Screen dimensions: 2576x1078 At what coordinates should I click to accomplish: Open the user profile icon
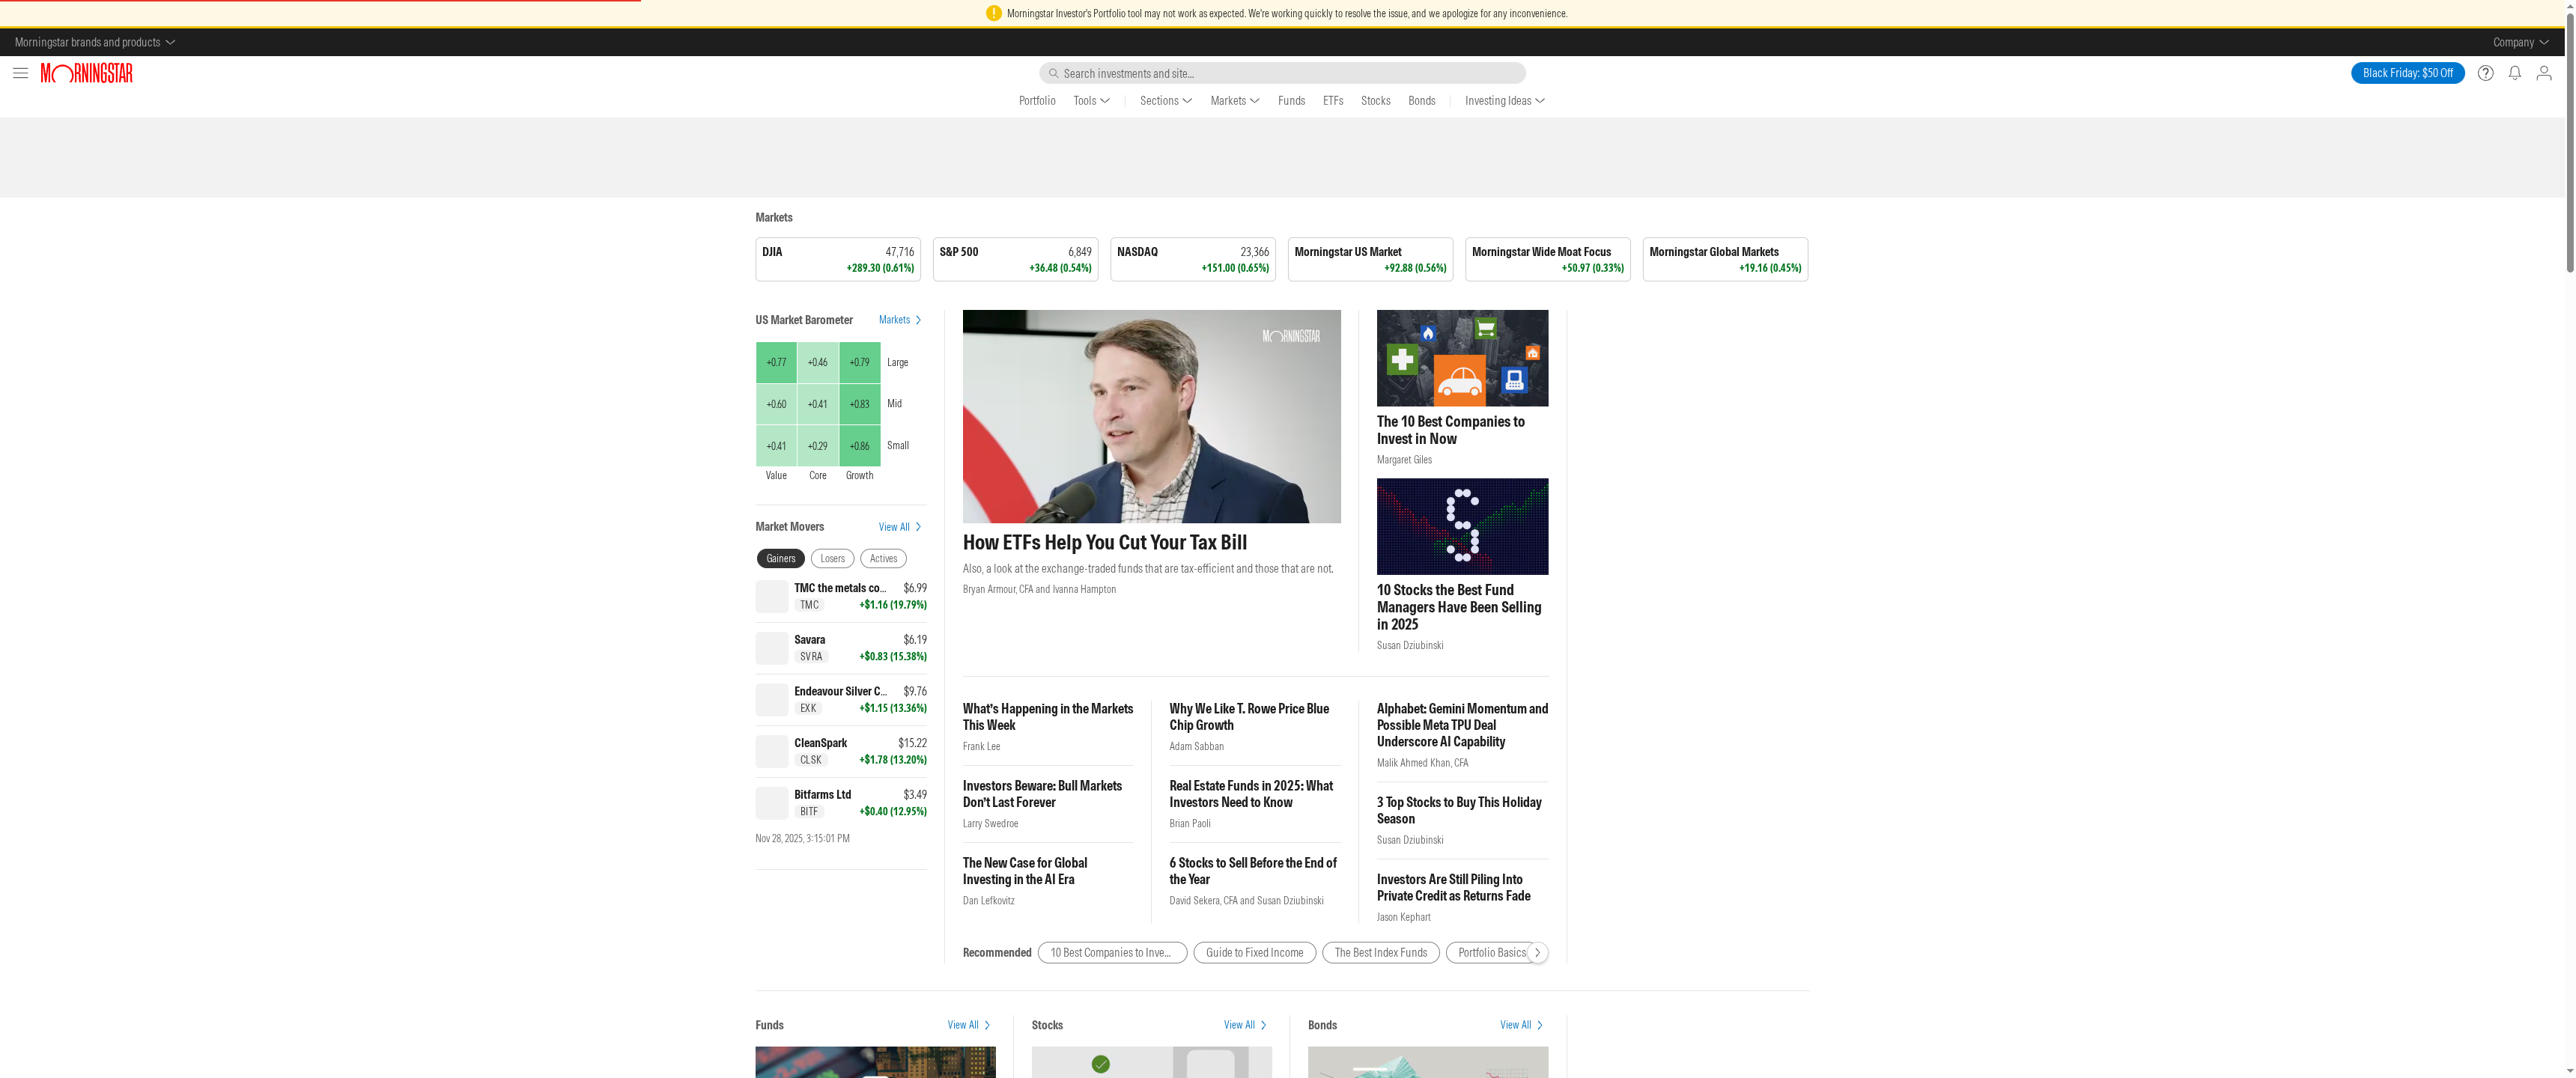point(2543,73)
